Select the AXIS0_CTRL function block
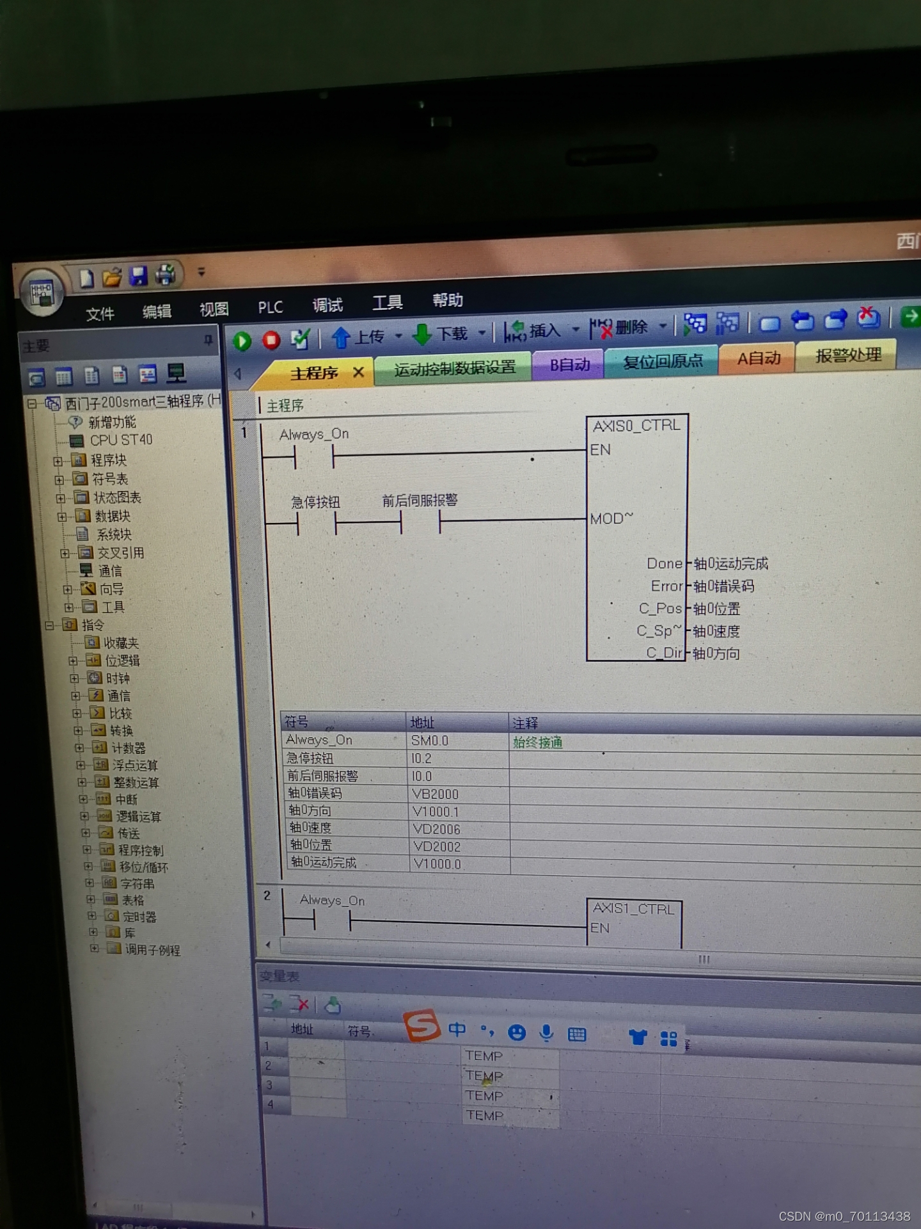Image resolution: width=921 pixels, height=1229 pixels. (x=637, y=537)
